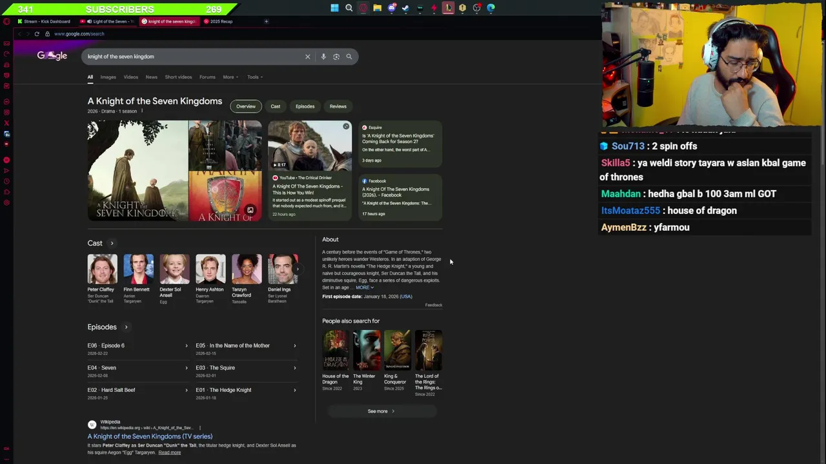Click the magnifier search submit icon

pos(349,57)
